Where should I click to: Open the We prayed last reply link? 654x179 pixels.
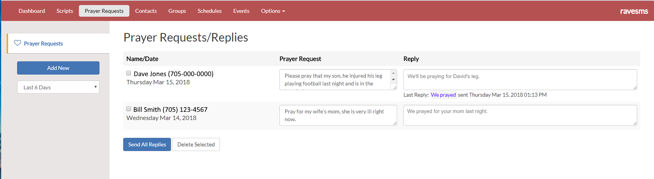click(443, 95)
